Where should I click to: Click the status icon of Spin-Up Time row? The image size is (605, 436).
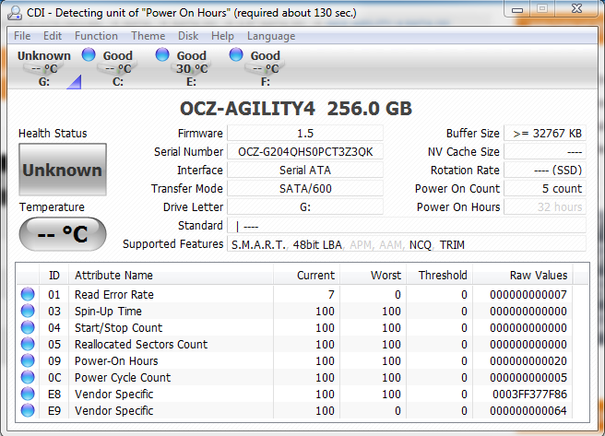point(28,312)
